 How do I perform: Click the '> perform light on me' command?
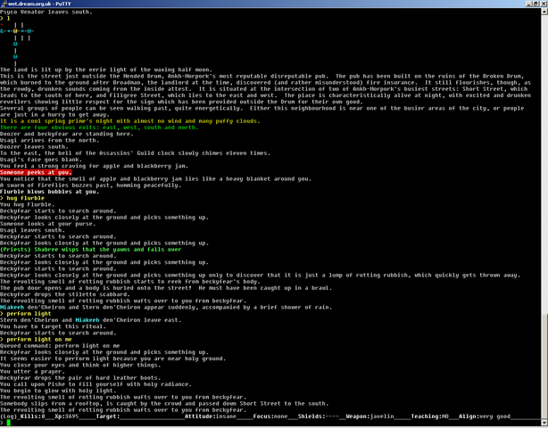36,340
